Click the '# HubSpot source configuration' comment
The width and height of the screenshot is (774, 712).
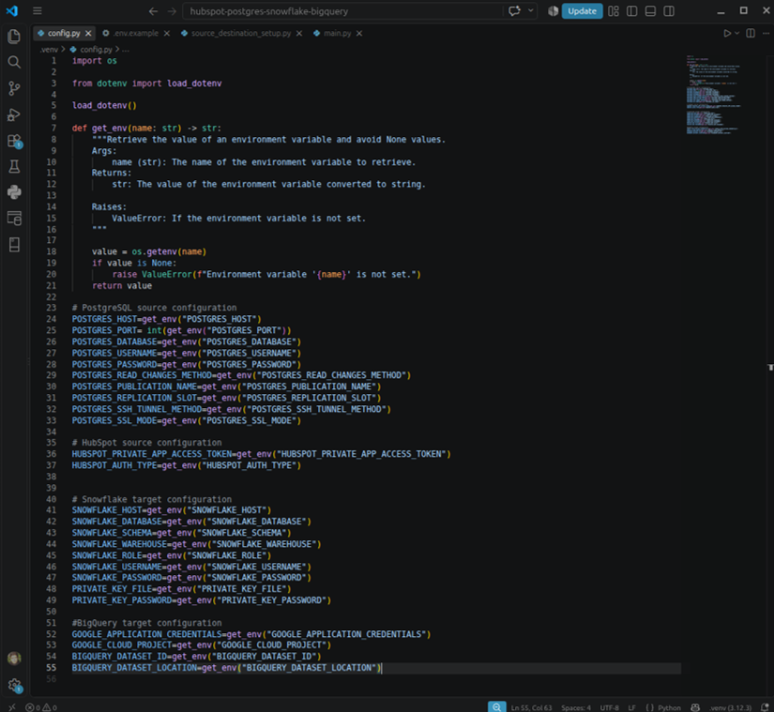coord(146,443)
